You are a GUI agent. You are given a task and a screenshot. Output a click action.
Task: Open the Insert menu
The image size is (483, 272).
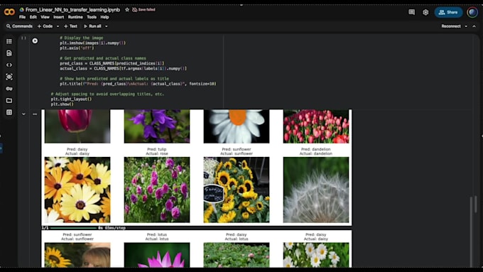(x=58, y=17)
